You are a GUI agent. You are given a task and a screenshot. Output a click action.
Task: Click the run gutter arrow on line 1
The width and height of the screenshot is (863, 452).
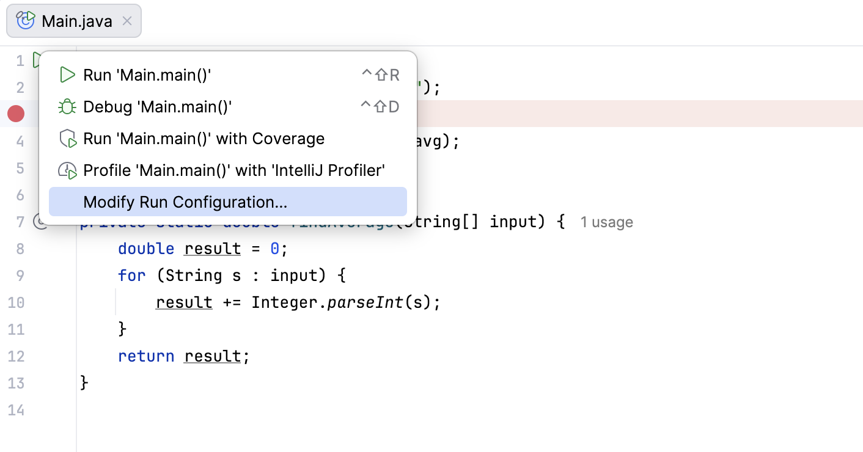point(37,60)
